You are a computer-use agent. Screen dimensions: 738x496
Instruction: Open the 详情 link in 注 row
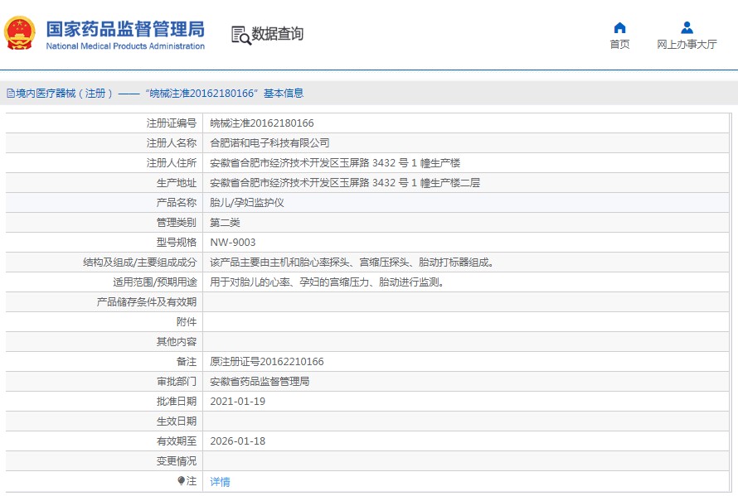[x=220, y=481]
